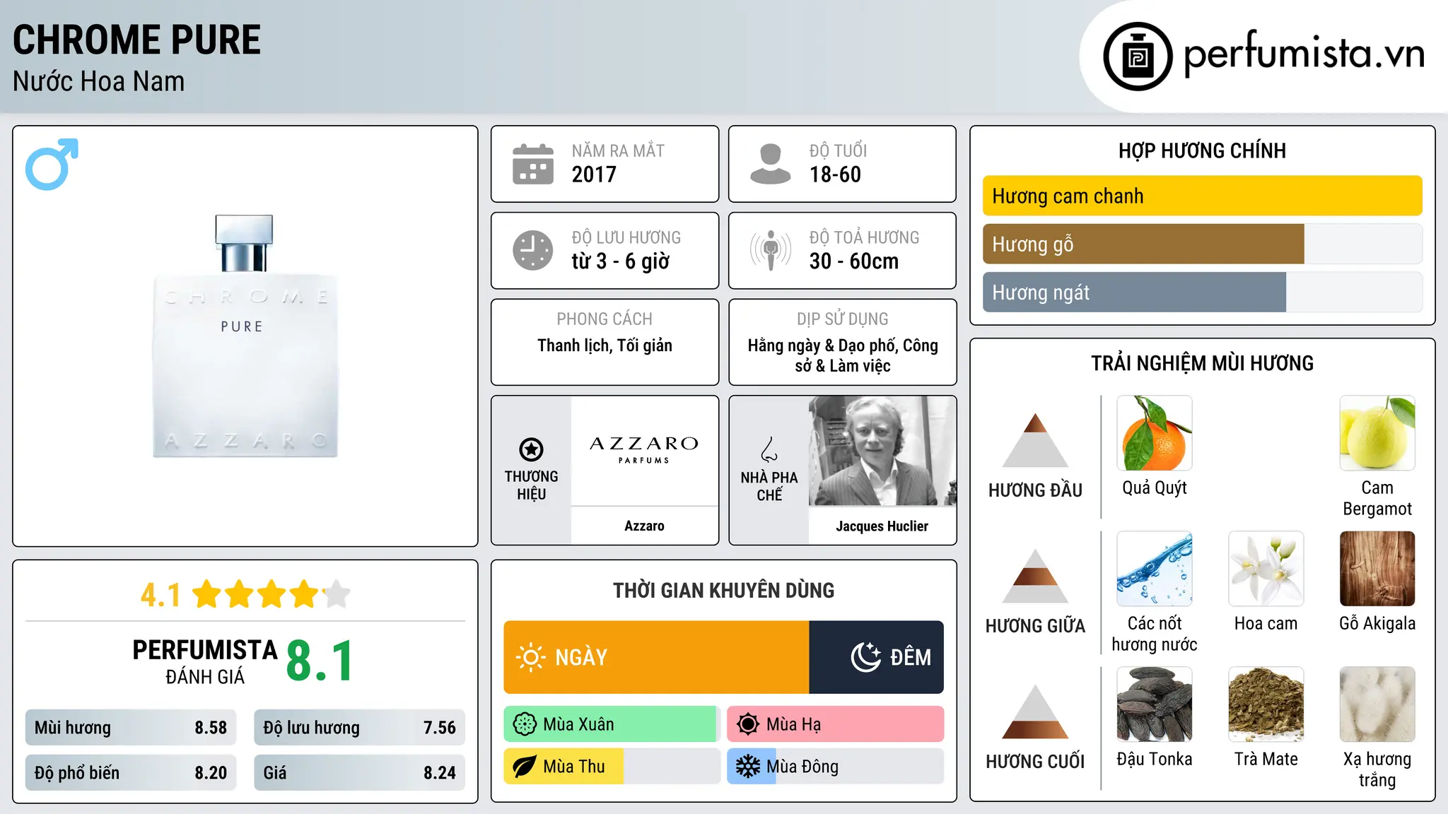Click the moon icon in the ĐÊM bar

[x=865, y=657]
